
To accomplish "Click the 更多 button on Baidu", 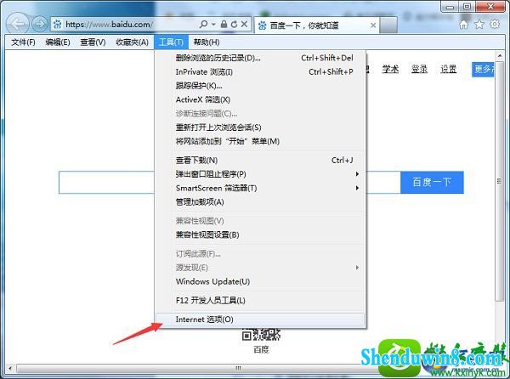I will tap(484, 69).
